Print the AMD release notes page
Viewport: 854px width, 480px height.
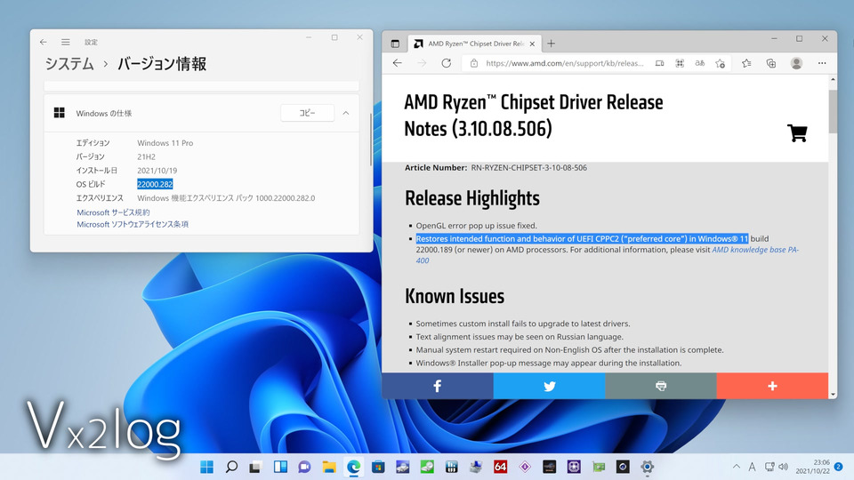click(x=661, y=386)
